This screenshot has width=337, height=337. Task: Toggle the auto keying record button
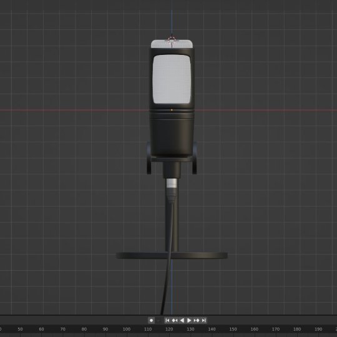151,320
